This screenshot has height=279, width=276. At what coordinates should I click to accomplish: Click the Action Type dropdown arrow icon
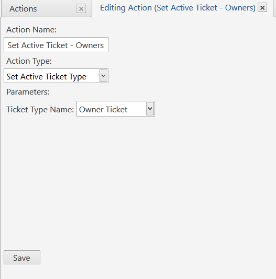tap(103, 76)
